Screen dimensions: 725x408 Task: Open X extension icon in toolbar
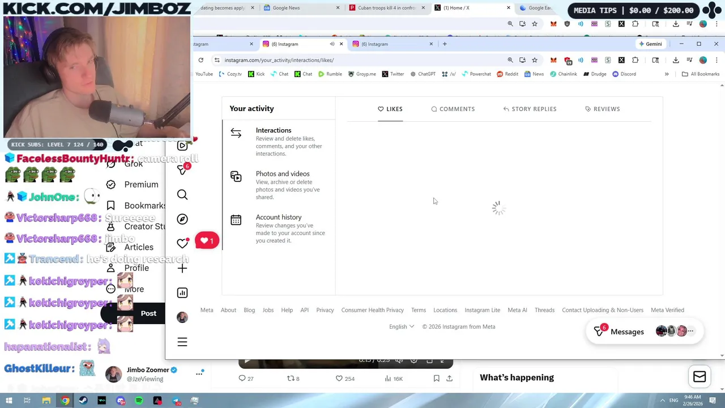click(621, 60)
